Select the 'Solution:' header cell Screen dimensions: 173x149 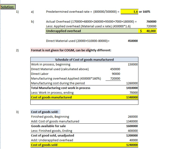tap(8, 7)
